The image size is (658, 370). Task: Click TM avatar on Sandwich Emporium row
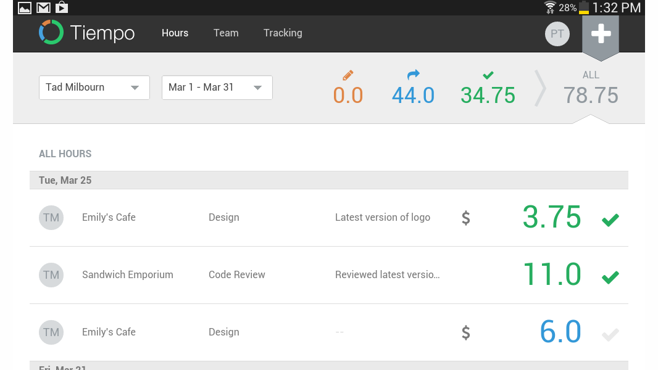pyautogui.click(x=51, y=275)
